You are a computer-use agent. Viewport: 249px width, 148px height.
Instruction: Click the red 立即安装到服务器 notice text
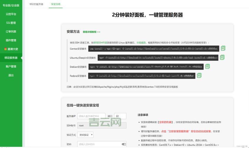point(186,131)
